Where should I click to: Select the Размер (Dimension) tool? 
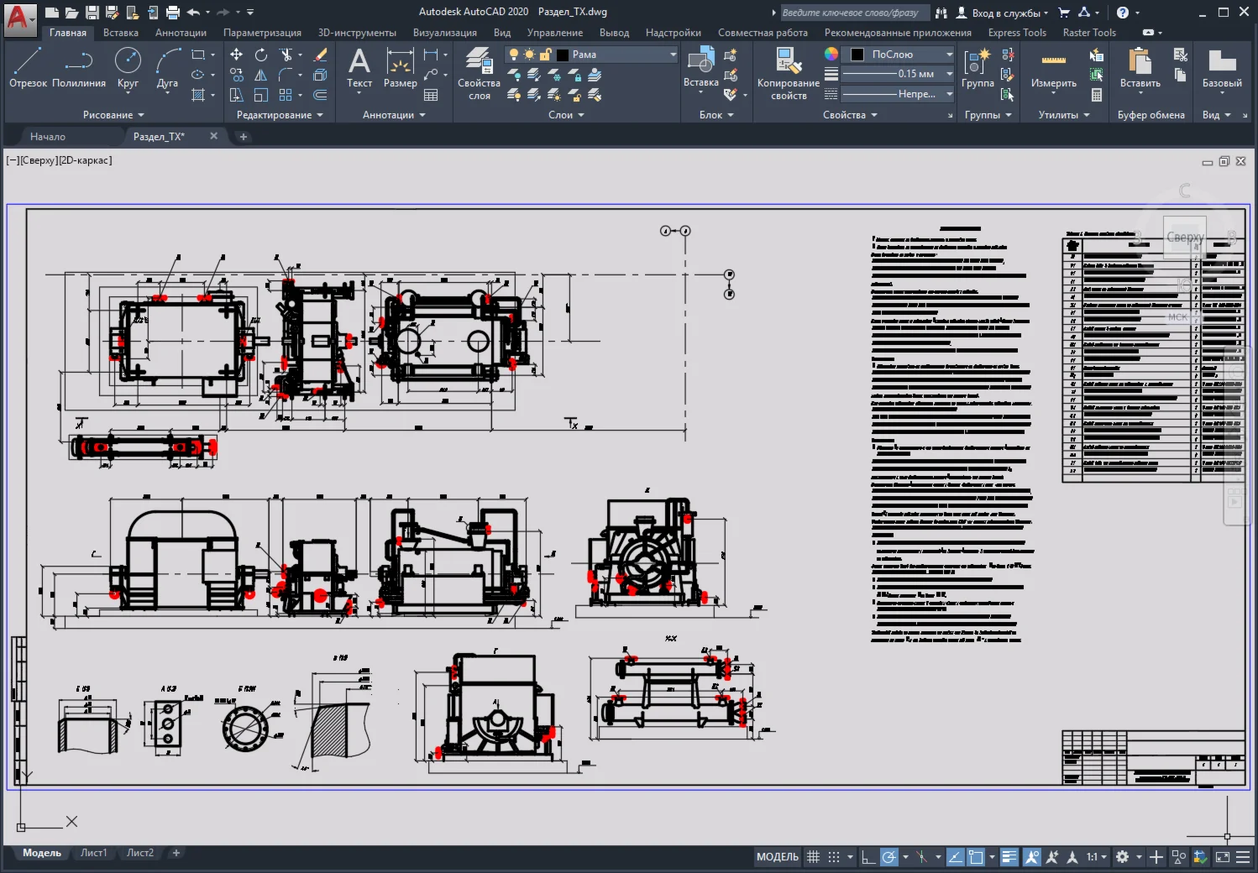coord(400,67)
